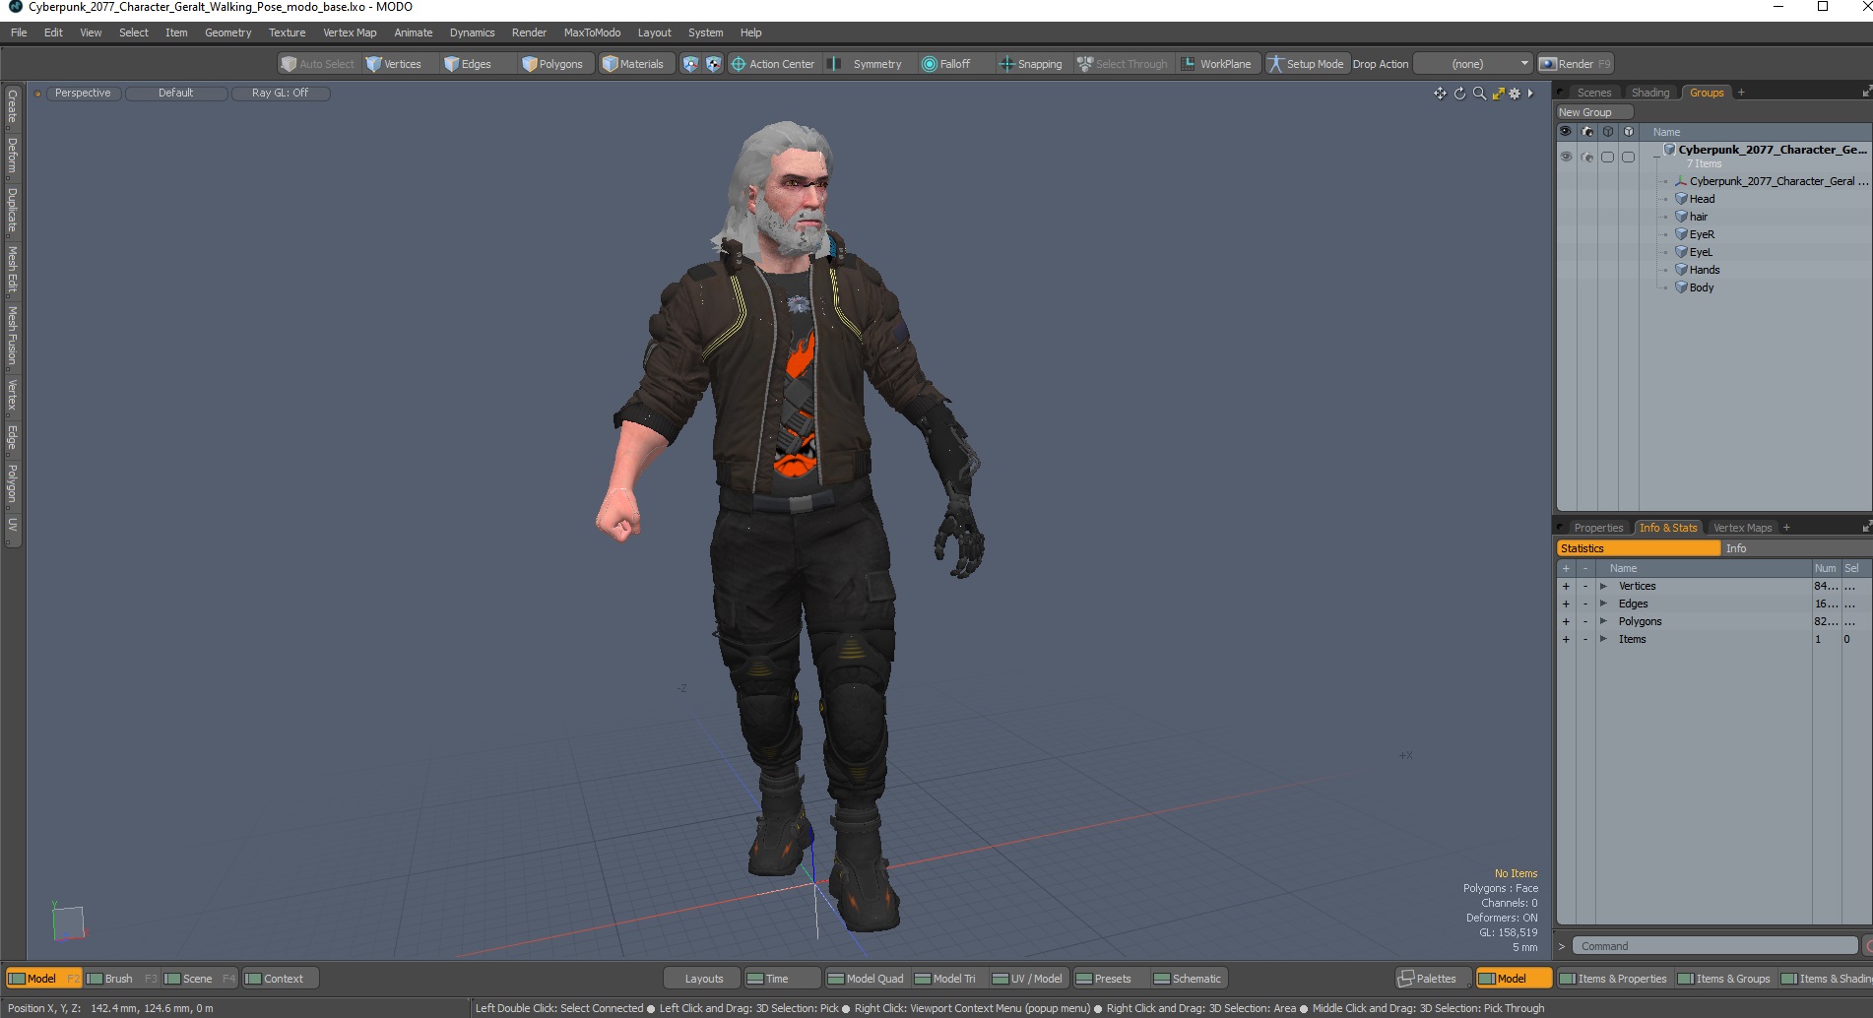
Task: Toggle second checkbox of Cyberpunk group row
Action: (x=1629, y=157)
